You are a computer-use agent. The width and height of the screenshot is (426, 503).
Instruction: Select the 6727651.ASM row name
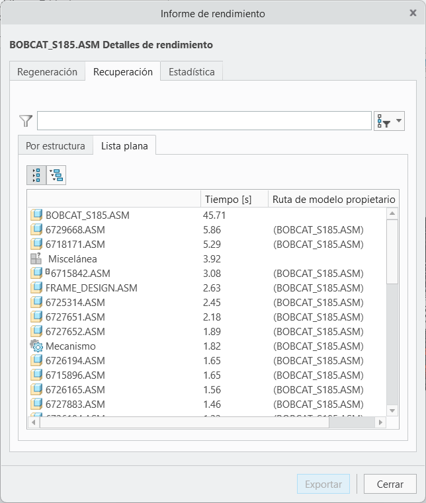pos(75,317)
